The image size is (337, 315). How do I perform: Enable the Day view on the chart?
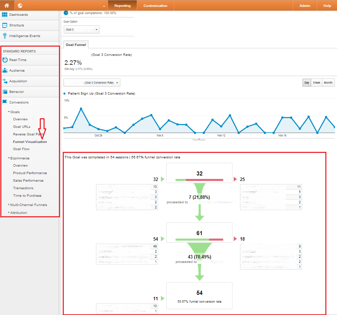tap(306, 82)
